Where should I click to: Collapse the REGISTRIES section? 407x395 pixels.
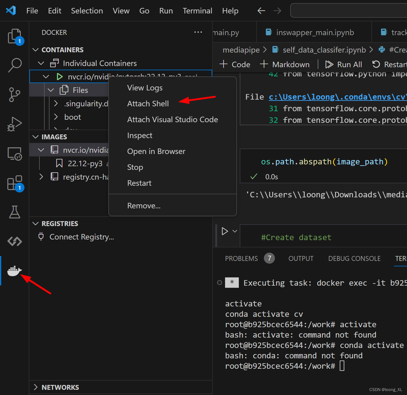click(35, 224)
